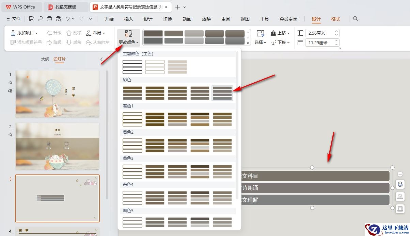Switch to the 开始 ribbon tab
Screen dimensions: 410x236
click(x=109, y=19)
